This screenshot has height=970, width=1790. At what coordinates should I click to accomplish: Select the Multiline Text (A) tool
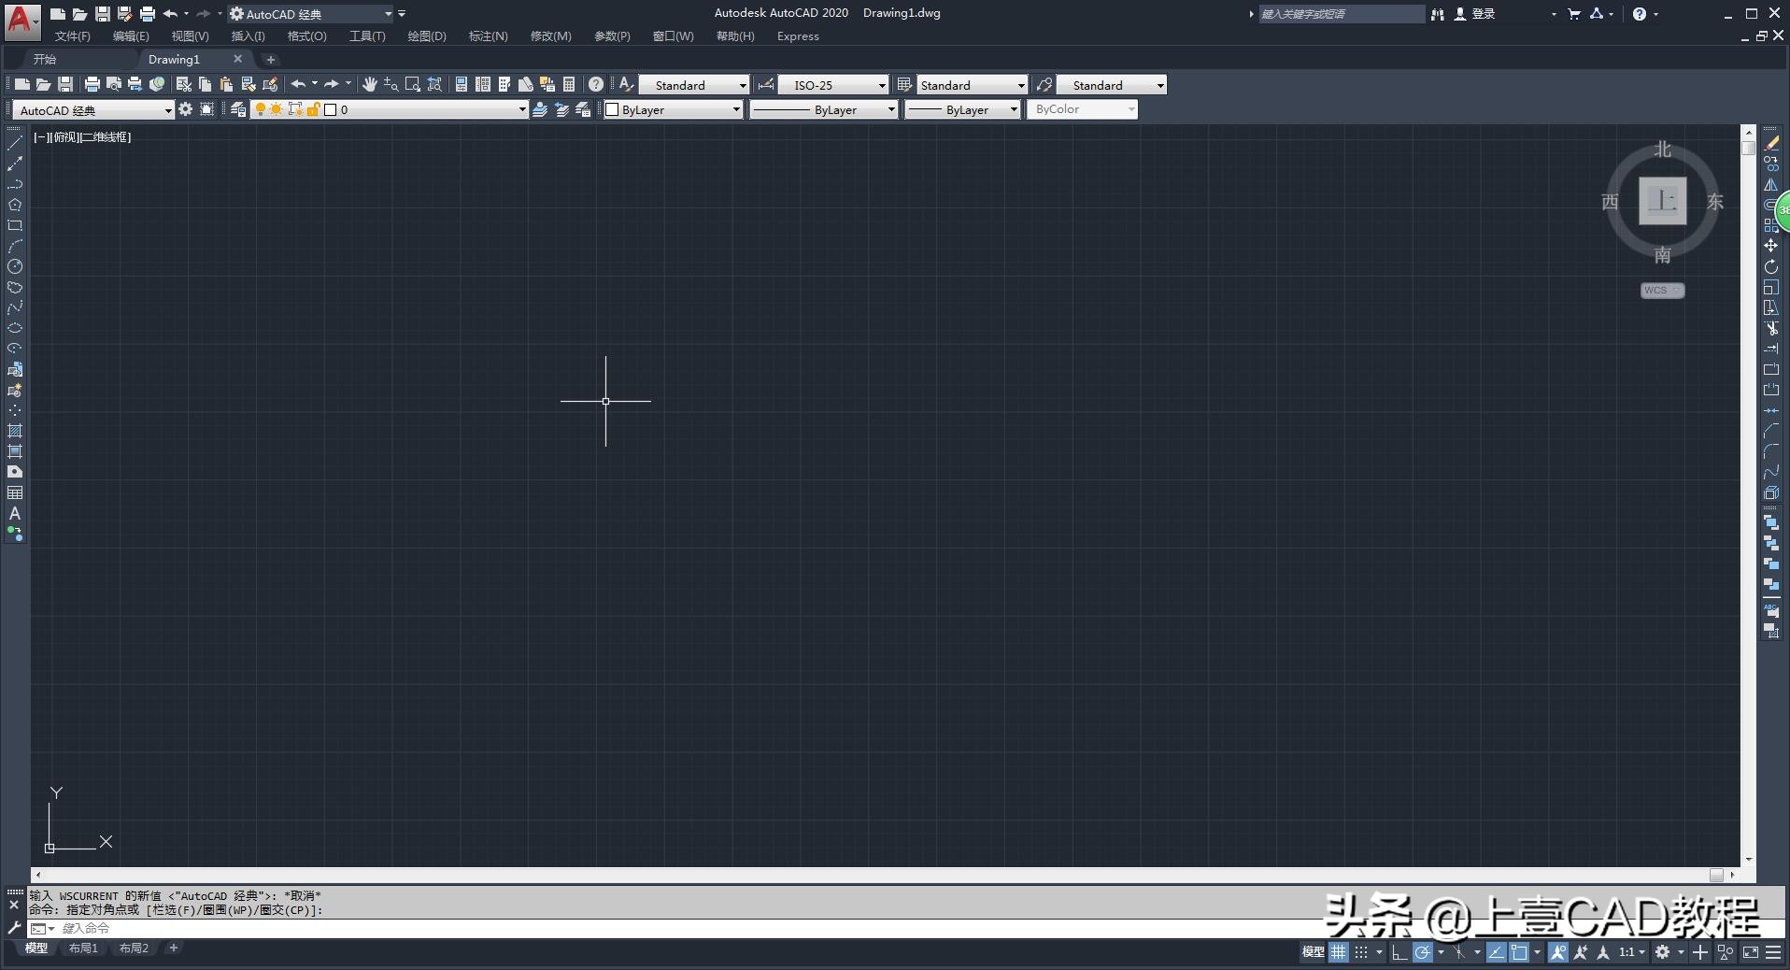(x=15, y=513)
